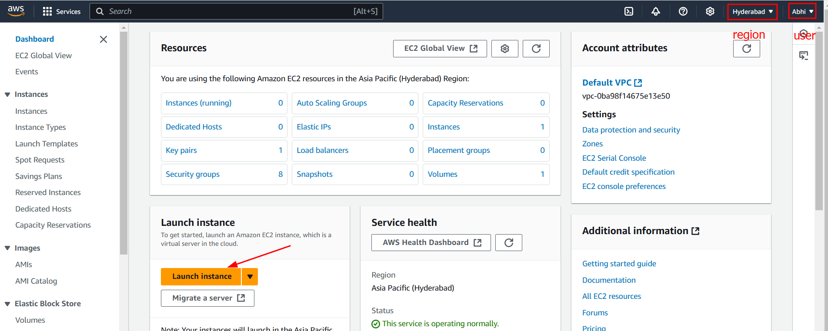Click the search input field

(x=236, y=11)
